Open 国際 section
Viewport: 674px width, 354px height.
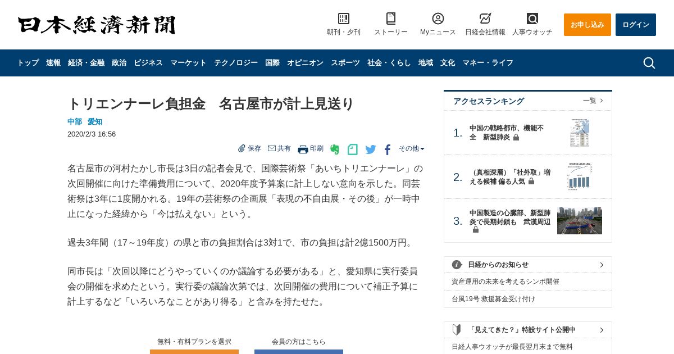[x=272, y=63]
